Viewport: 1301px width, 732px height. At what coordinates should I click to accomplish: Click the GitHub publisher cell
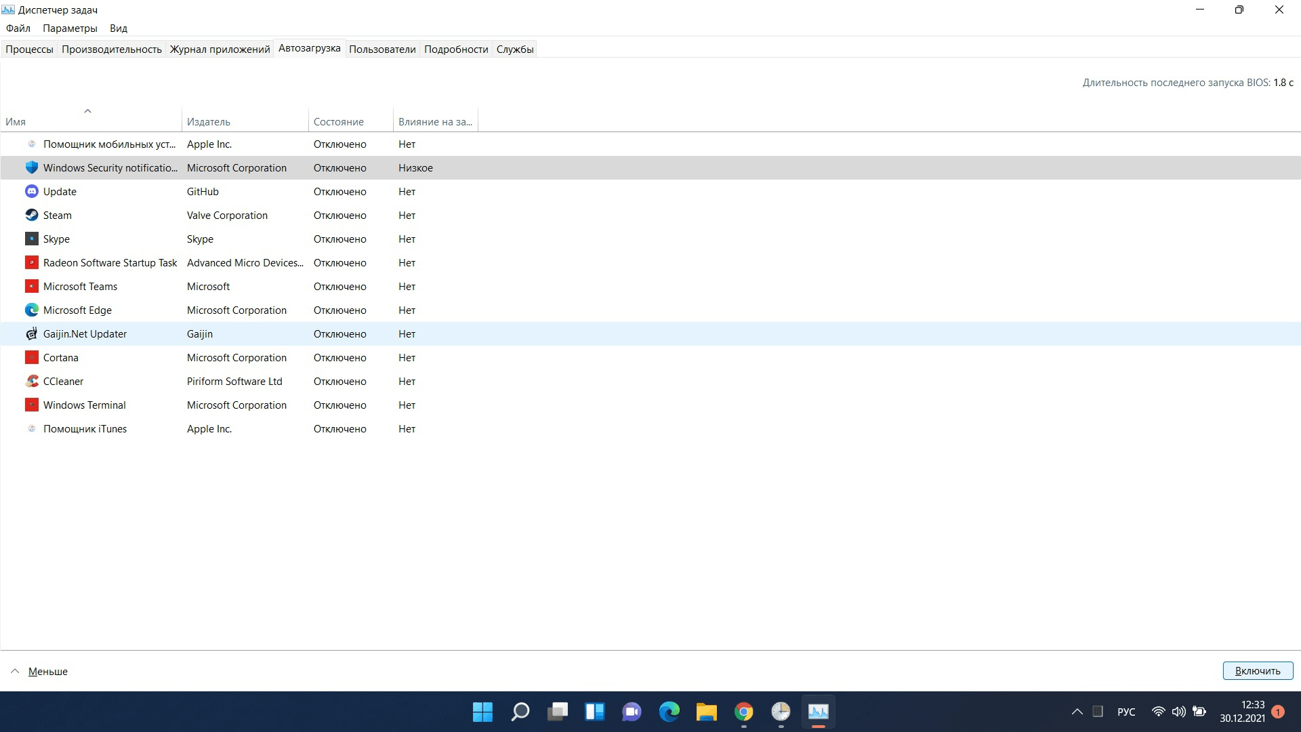click(203, 191)
